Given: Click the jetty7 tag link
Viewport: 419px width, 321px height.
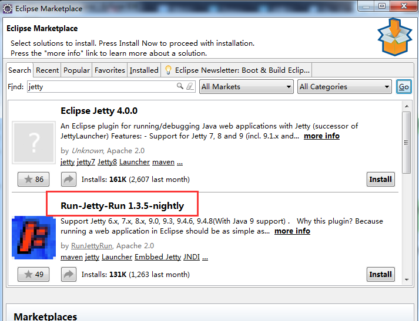Looking at the screenshot, I should tap(86, 162).
